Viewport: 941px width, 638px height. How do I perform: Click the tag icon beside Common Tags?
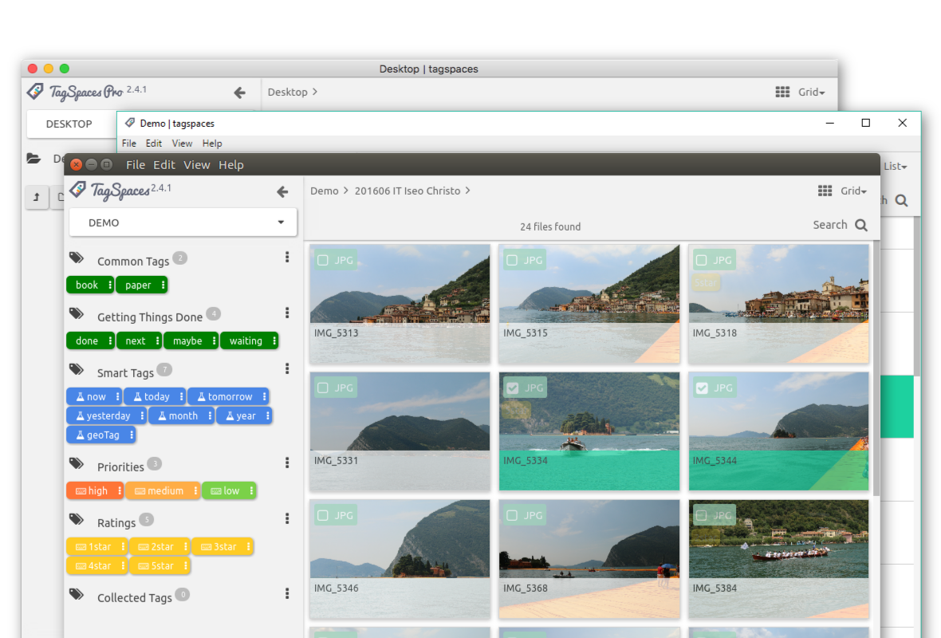click(77, 258)
